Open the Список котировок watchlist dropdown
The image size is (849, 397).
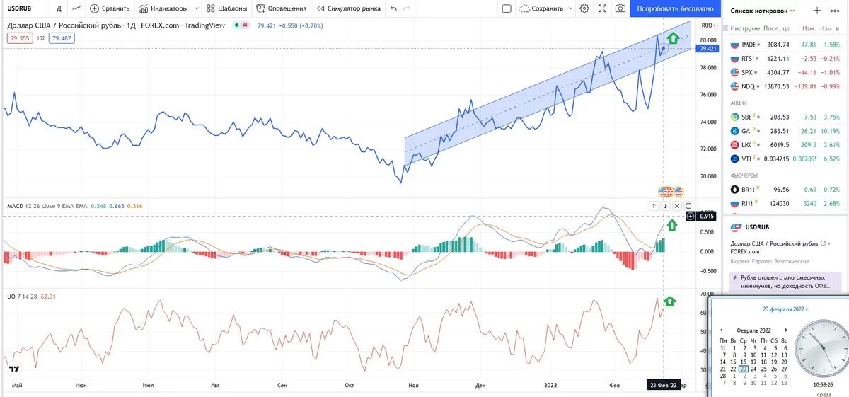(x=763, y=11)
